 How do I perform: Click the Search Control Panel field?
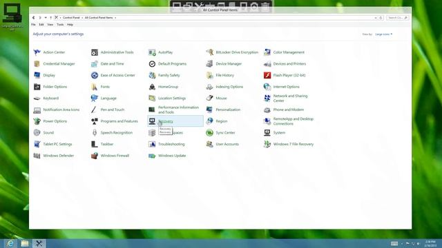point(397,18)
